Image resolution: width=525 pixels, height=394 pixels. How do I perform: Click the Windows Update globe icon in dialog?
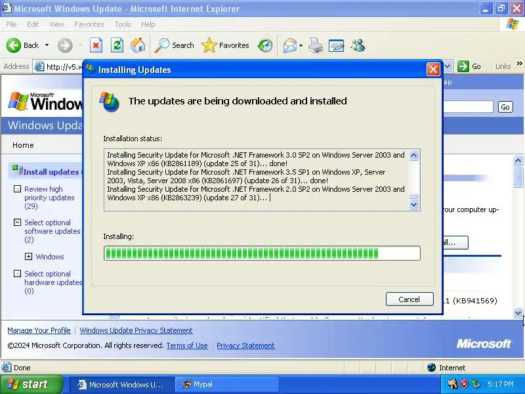(109, 102)
